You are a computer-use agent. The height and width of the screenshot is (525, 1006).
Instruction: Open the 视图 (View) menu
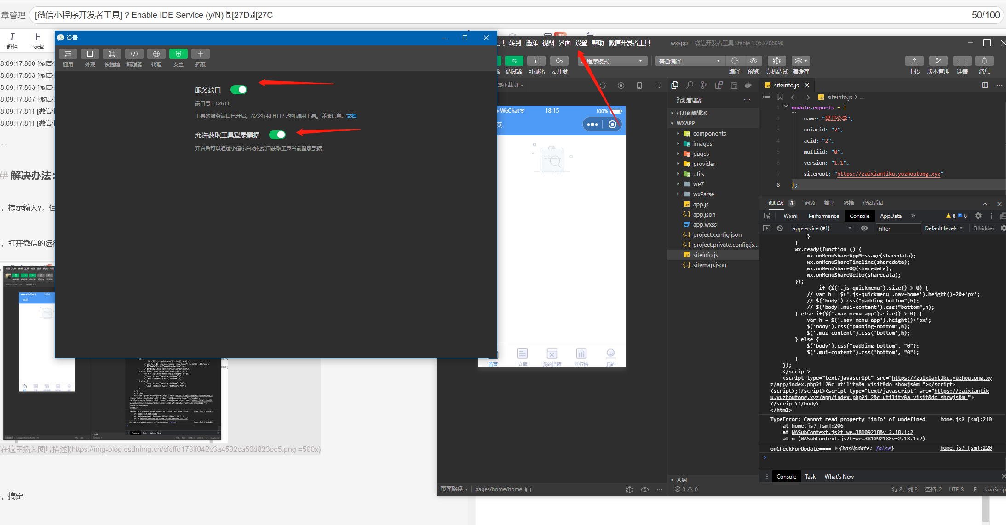[x=548, y=43]
